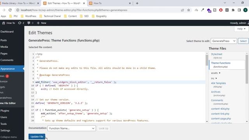
Task: Expand the inc folder
Action: [214, 78]
